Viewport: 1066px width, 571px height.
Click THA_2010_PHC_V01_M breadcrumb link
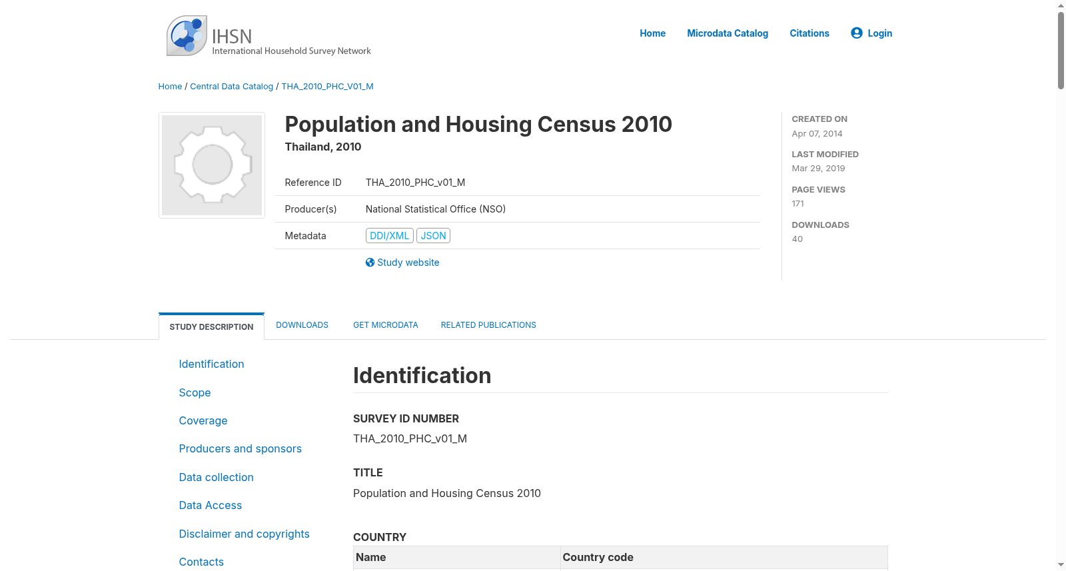327,87
